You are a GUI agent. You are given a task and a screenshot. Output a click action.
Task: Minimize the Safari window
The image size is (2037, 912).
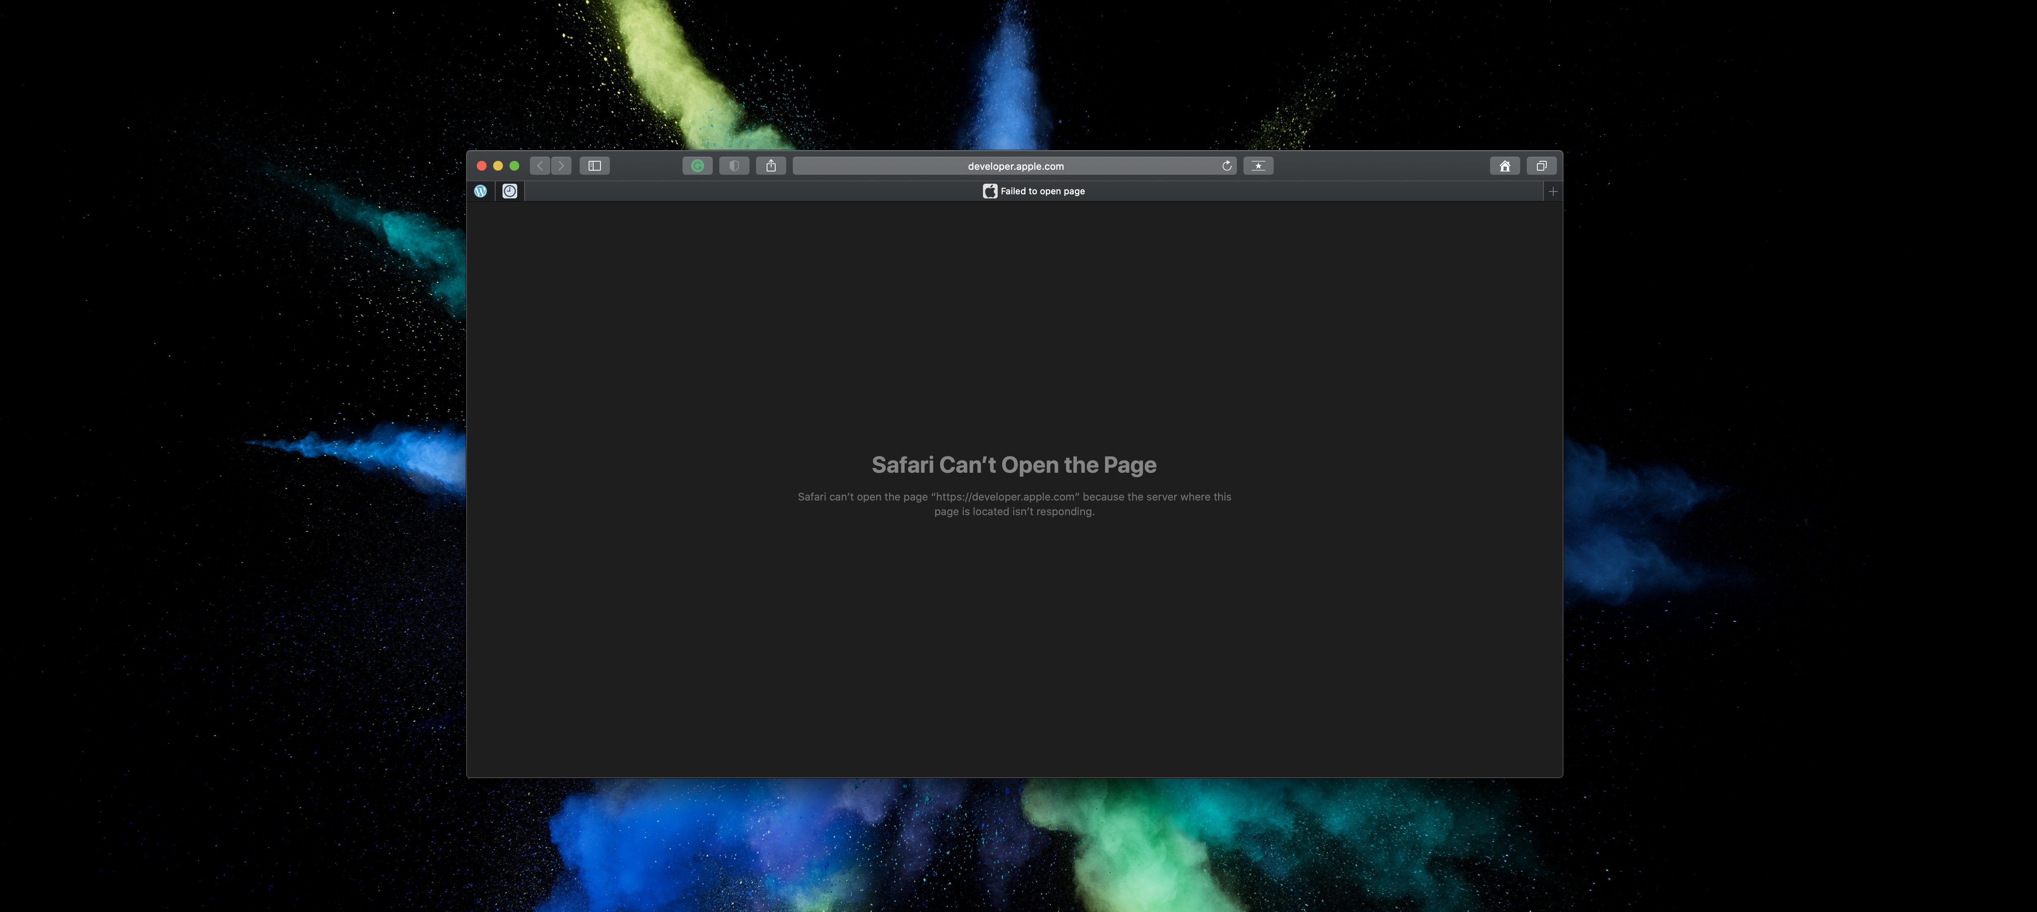(x=498, y=166)
